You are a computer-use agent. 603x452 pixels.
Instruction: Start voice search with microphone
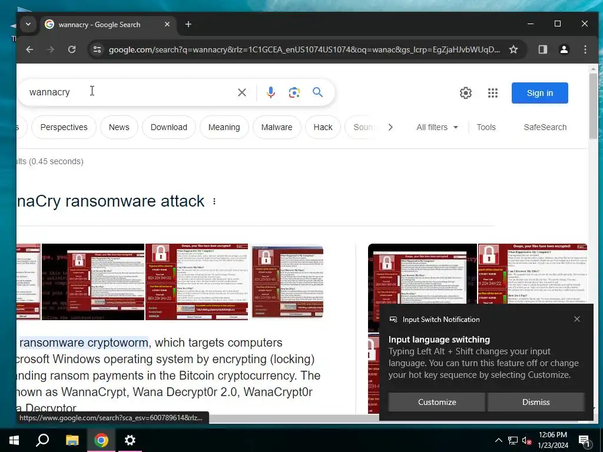coord(271,92)
